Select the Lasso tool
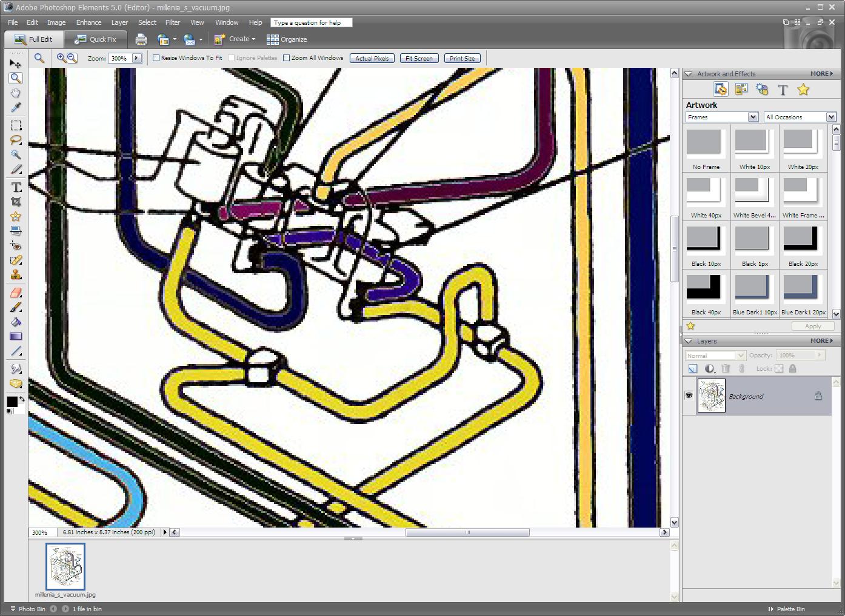The height and width of the screenshot is (616, 845). [x=16, y=140]
